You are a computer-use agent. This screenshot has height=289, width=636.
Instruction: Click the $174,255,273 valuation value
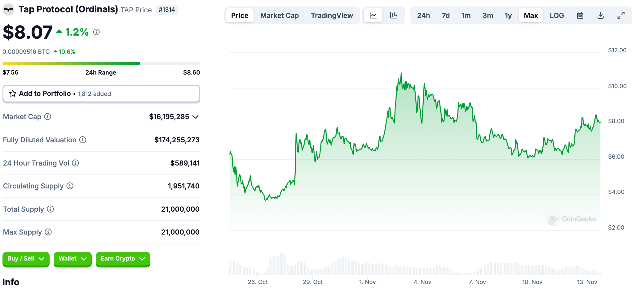(x=177, y=140)
